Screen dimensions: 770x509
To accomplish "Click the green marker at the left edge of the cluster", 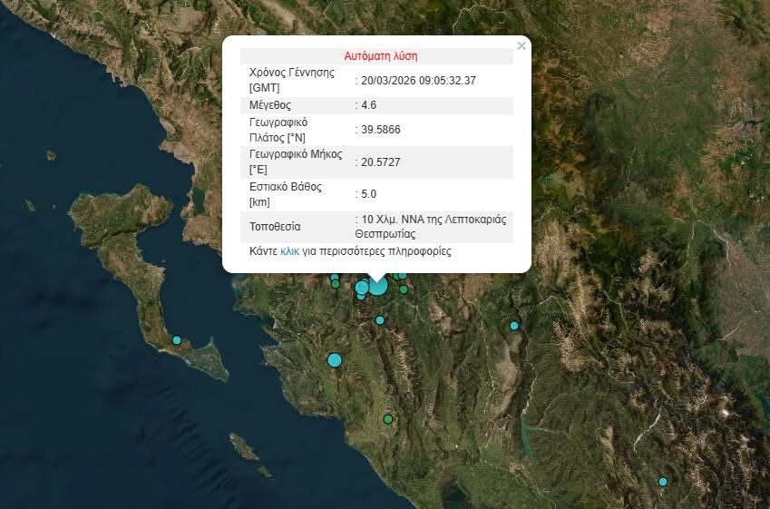I will coord(336,283).
